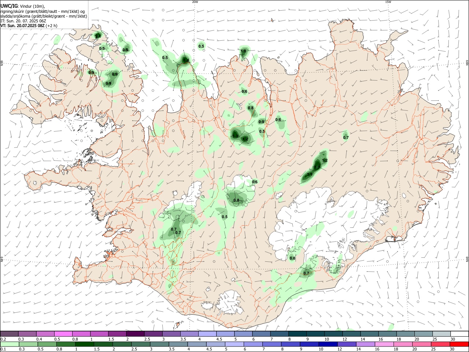The height and width of the screenshot is (352, 469).
Task: Pick the pale grey 25 snow legend swatch
Action: pyautogui.click(x=442, y=334)
